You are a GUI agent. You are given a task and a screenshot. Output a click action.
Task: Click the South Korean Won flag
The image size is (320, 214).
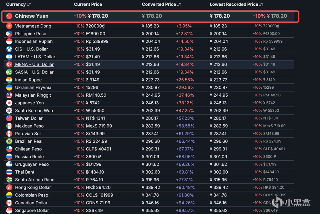pos(9,111)
